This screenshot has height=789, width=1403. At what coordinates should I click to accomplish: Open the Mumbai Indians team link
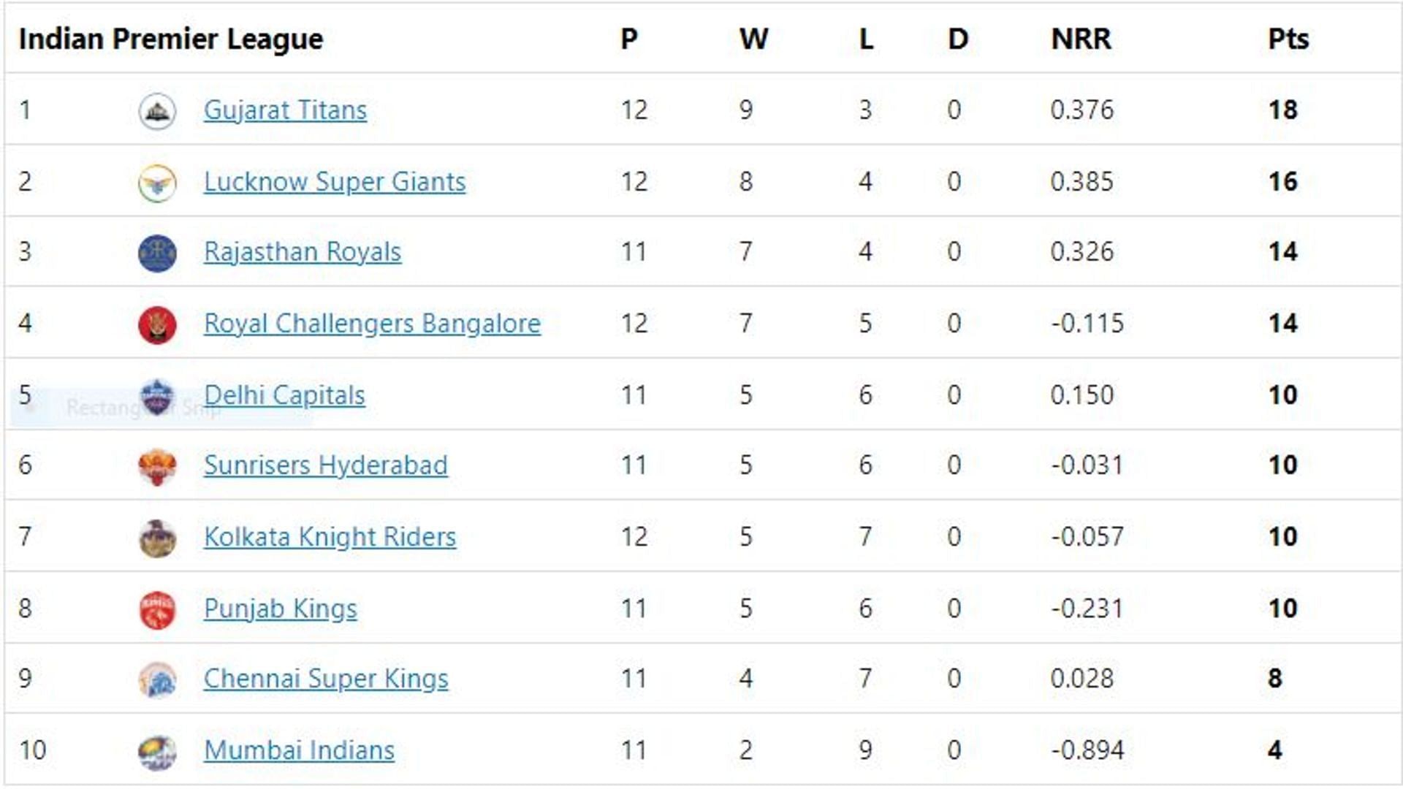[299, 750]
